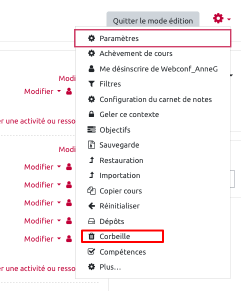The width and height of the screenshot is (241, 291).
Task: Open the red gear actions dropdown
Action: pyautogui.click(x=221, y=19)
